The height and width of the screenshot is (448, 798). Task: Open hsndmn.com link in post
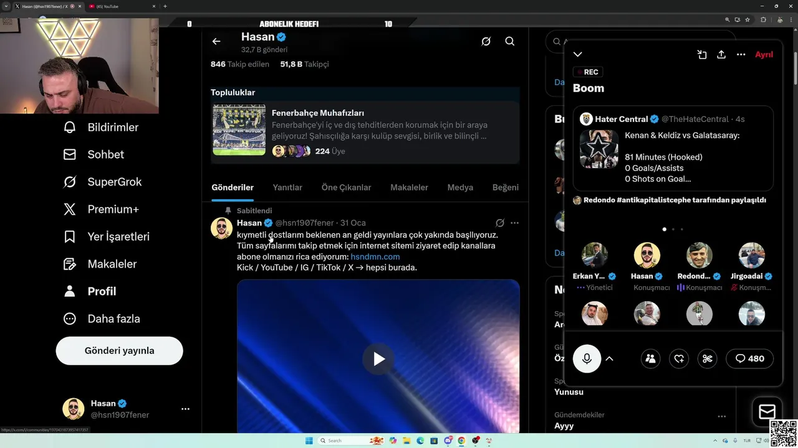pyautogui.click(x=375, y=256)
